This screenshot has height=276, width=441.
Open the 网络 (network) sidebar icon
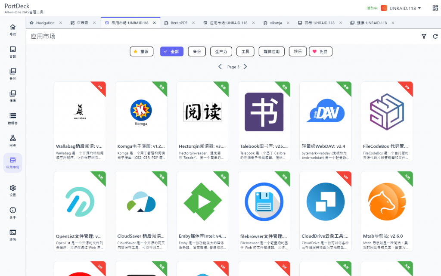coord(13,140)
